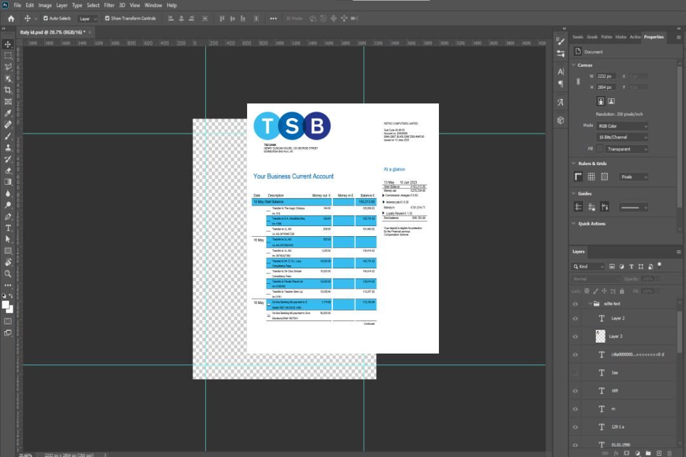Viewport: 686px width, 457px height.
Task: Click the delete layer trash icon
Action: pos(669,453)
